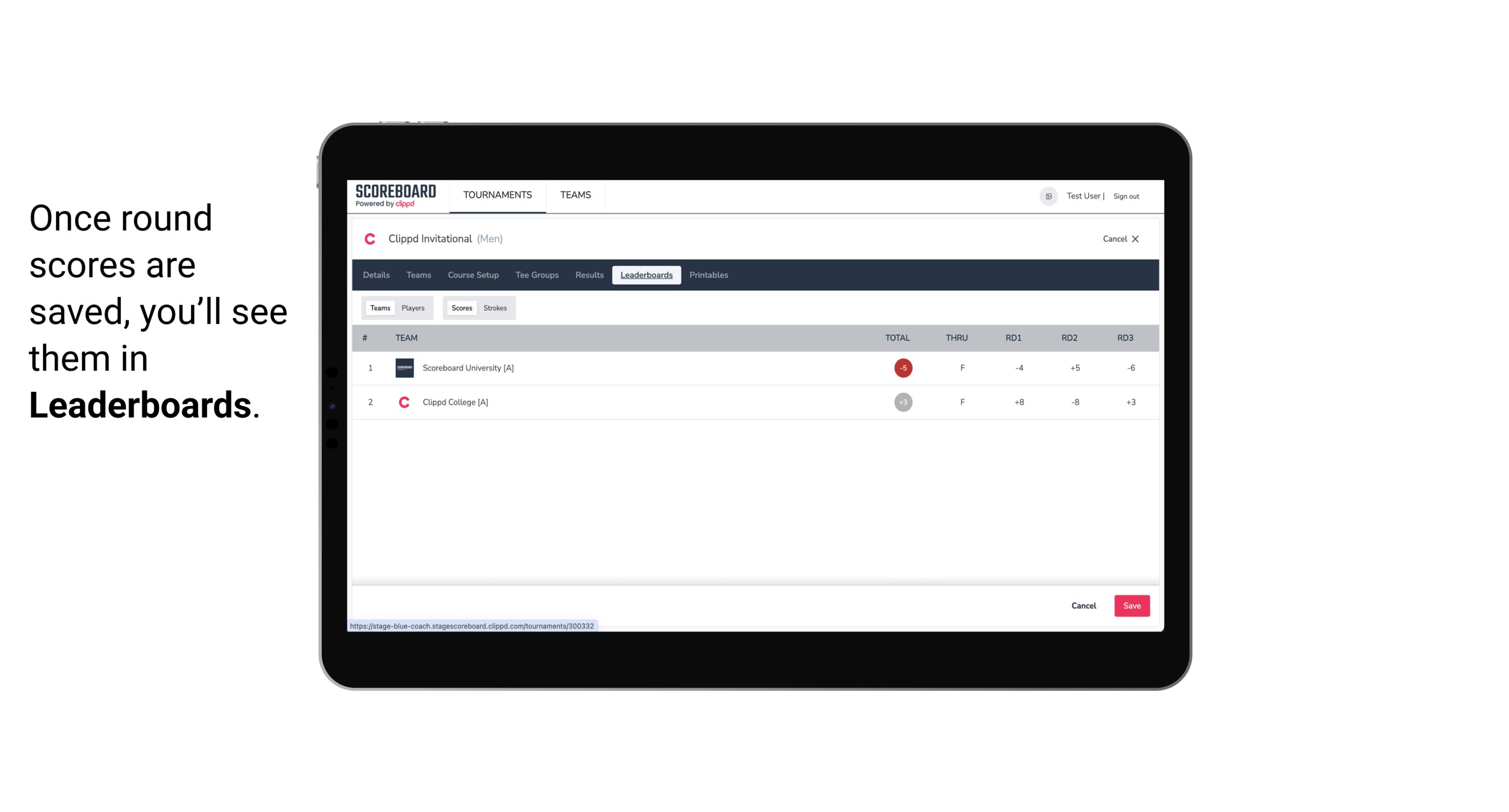1509x812 pixels.
Task: Click the Scores filter button
Action: click(x=461, y=308)
